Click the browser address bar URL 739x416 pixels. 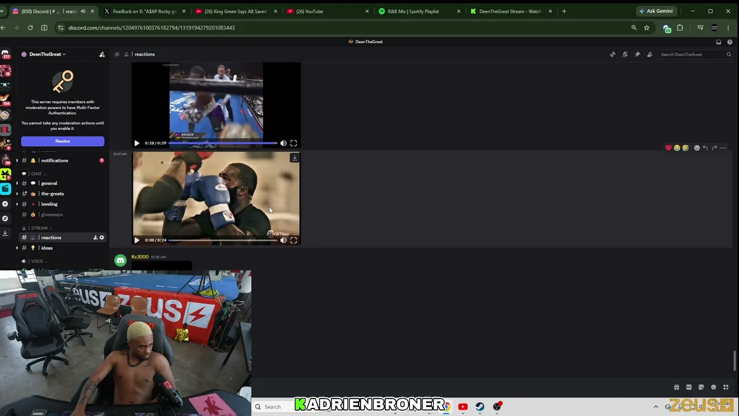coord(151,28)
